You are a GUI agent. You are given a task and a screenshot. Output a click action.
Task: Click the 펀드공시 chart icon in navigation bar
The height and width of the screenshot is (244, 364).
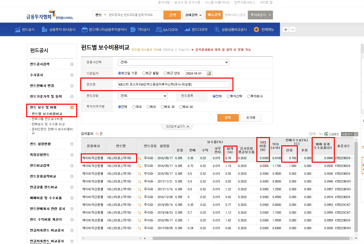pyautogui.click(x=17, y=30)
